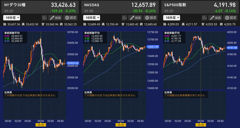Screen dimensions: 240x128
Task: Click the -0.14% percentage in S&P500 header
Action: point(230,11)
